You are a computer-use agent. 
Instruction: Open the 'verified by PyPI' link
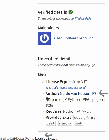coord(81,18)
